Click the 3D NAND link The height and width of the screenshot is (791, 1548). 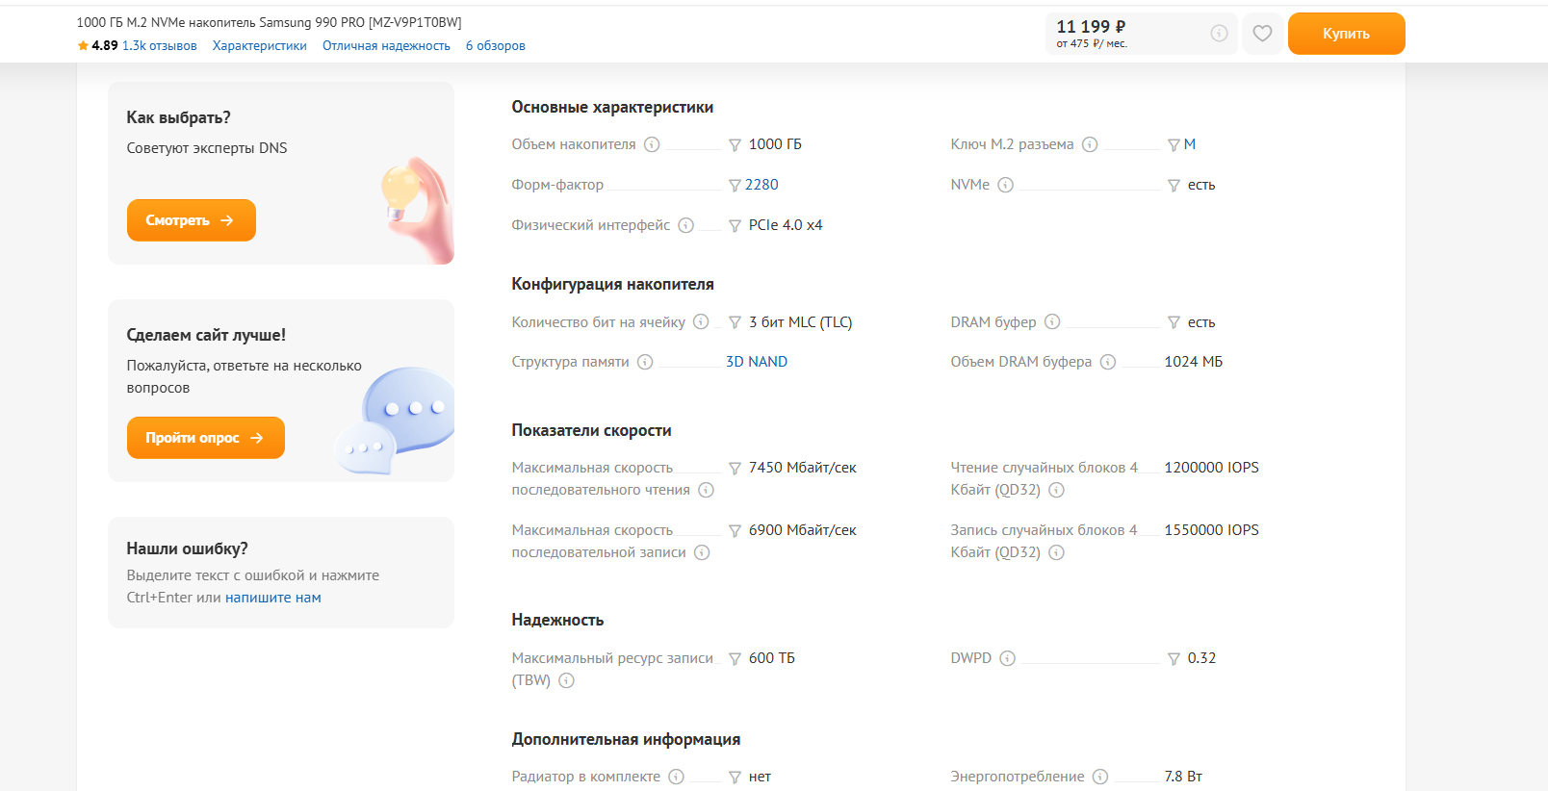click(756, 362)
